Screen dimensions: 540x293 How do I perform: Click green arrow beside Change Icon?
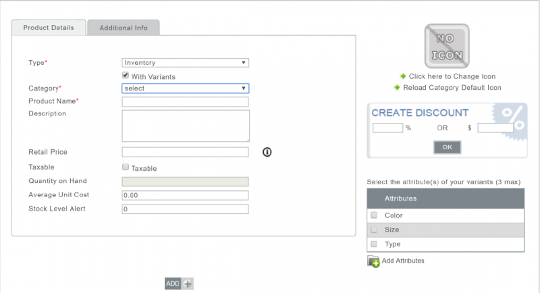point(403,76)
